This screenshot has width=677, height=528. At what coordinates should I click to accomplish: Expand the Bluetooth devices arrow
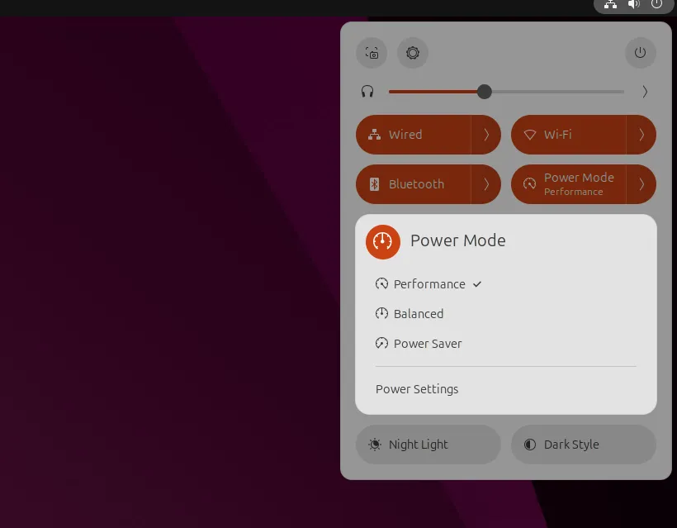tap(486, 184)
